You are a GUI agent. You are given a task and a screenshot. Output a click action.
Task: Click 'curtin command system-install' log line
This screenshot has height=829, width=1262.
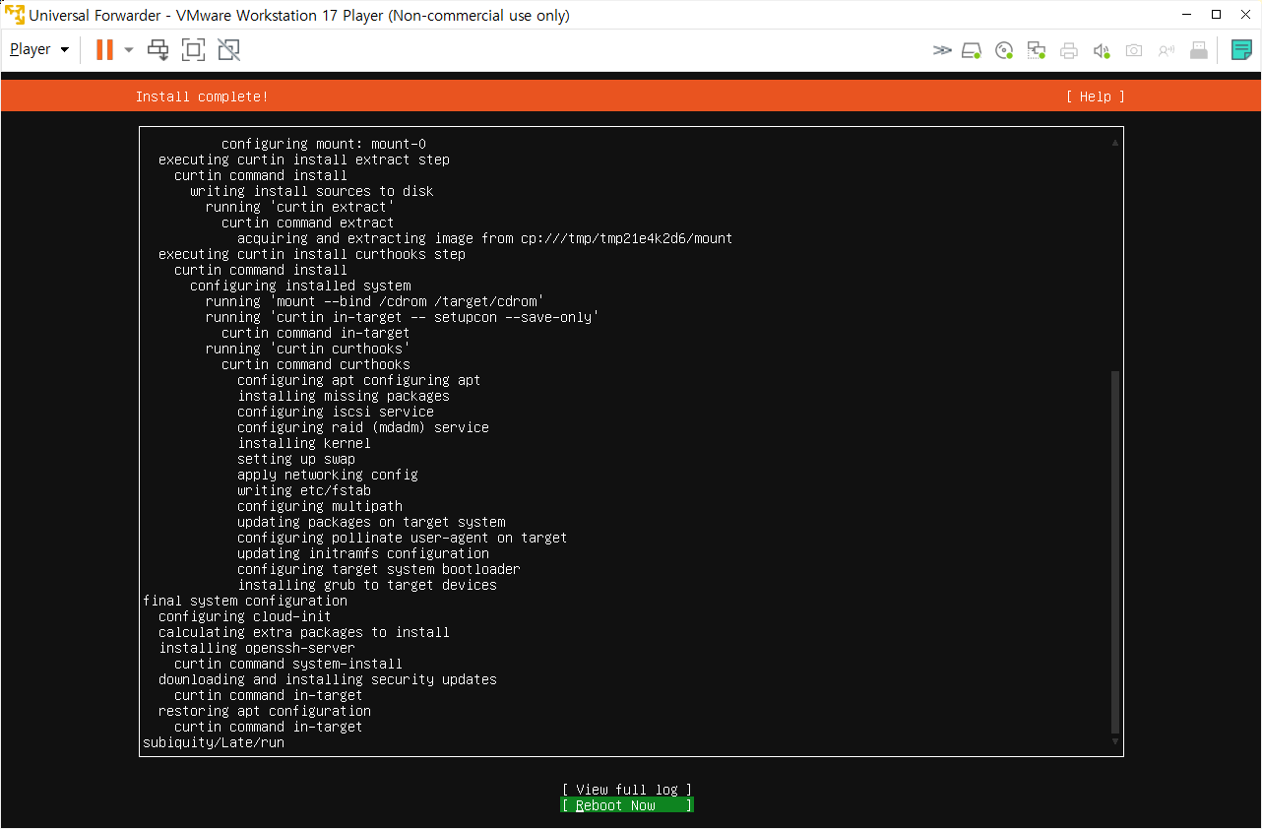pos(288,664)
